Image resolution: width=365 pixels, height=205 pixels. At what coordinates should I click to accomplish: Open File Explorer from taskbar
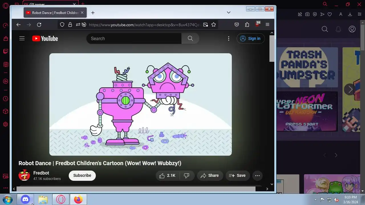coord(43,200)
